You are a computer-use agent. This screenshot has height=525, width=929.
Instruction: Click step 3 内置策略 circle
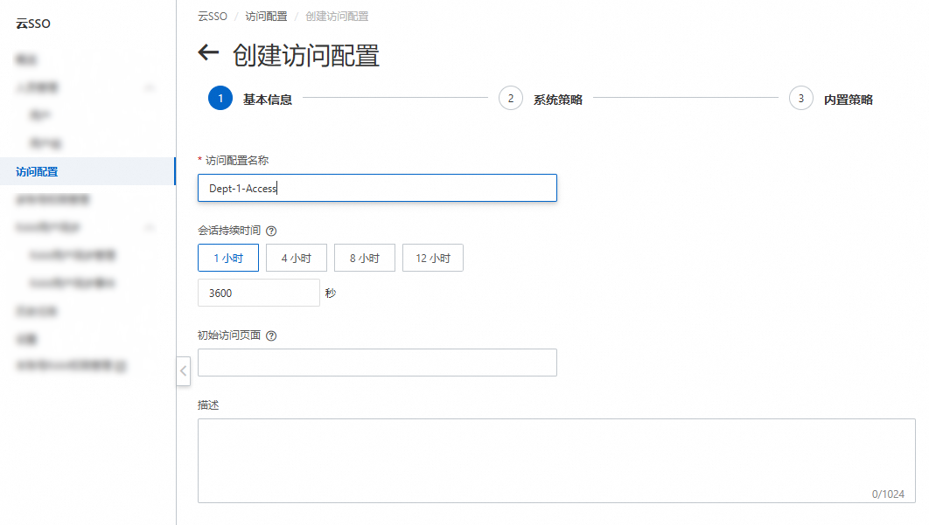[801, 98]
